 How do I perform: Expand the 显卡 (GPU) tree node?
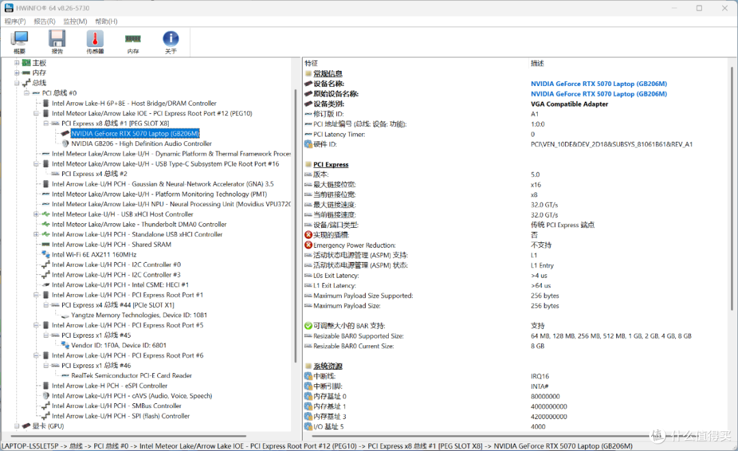16,426
